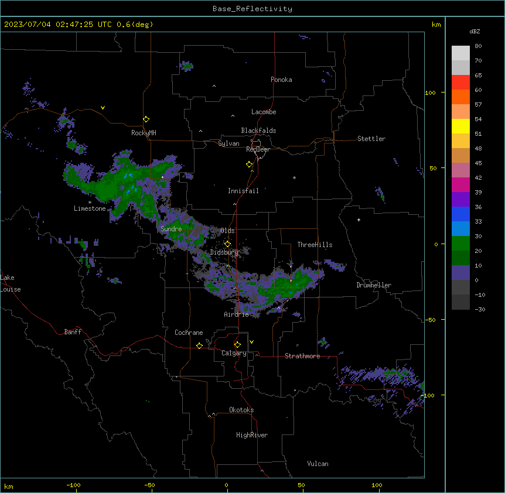505x493 pixels.
Task: Select the red 60 dBZ legend swatch
Action: (460, 82)
